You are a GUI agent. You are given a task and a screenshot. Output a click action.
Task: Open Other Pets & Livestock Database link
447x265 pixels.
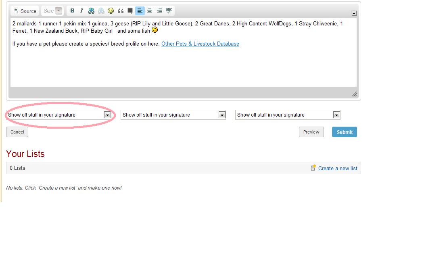coord(200,44)
